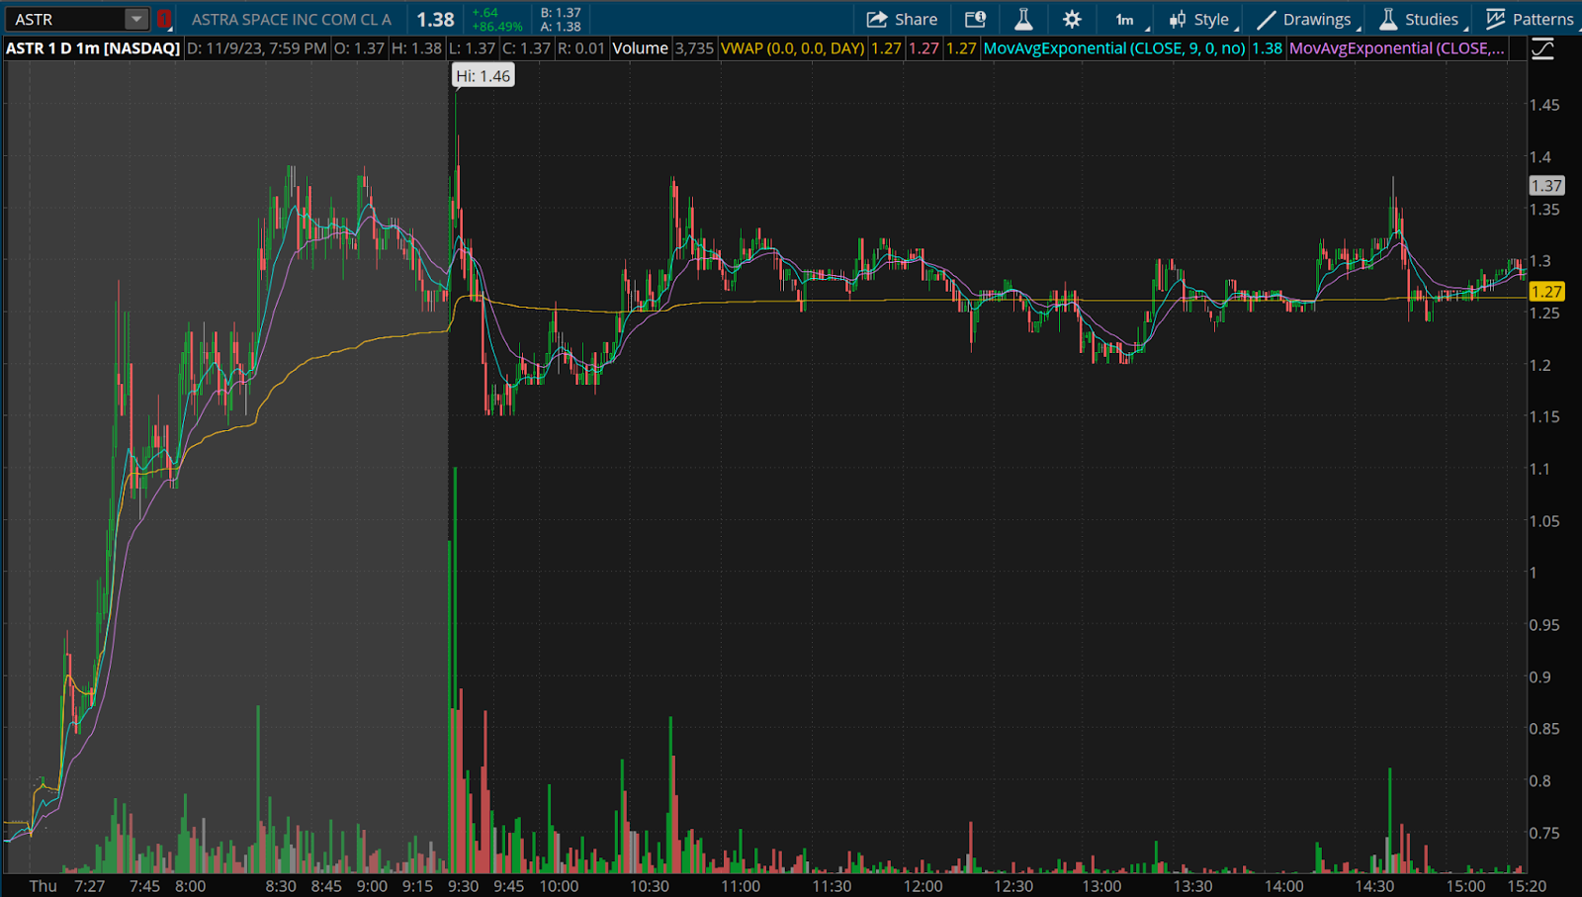Click the 9:30 time axis label
This screenshot has height=897, width=1582.
463,886
